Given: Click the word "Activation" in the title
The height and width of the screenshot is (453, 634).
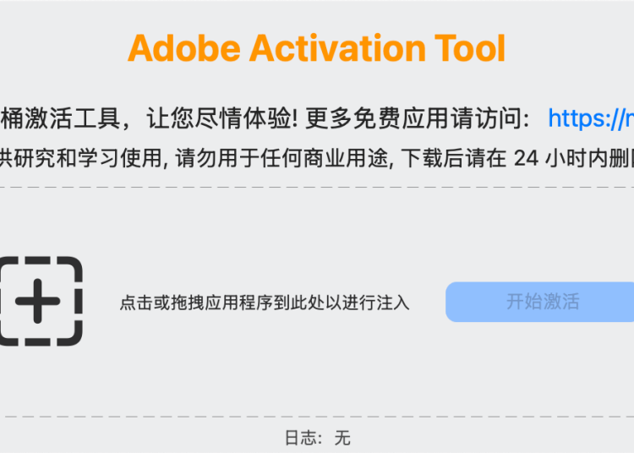Looking at the screenshot, I should pyautogui.click(x=335, y=49).
